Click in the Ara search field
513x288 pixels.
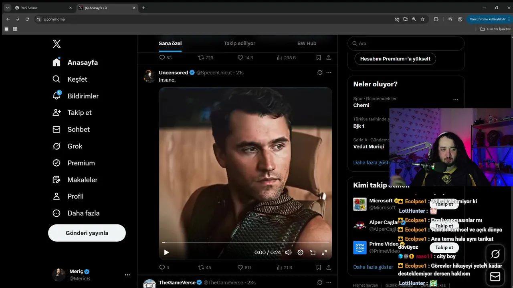pos(406,43)
